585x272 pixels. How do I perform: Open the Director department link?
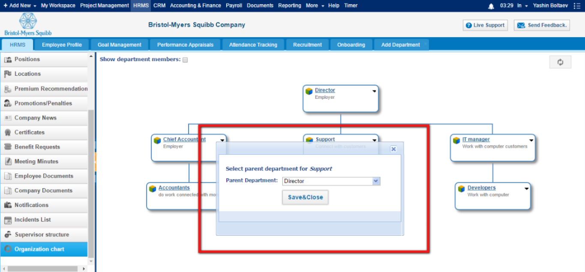pos(325,90)
